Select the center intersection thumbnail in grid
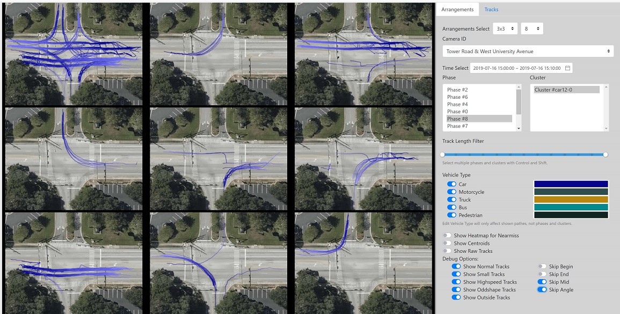Image resolution: width=620 pixels, height=314 pixels. [219, 159]
